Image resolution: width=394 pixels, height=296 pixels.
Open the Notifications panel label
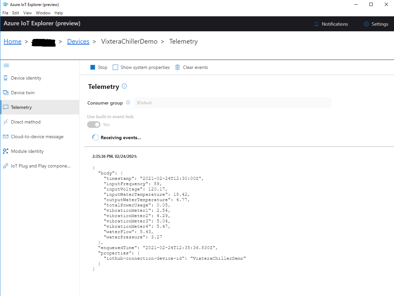335,24
